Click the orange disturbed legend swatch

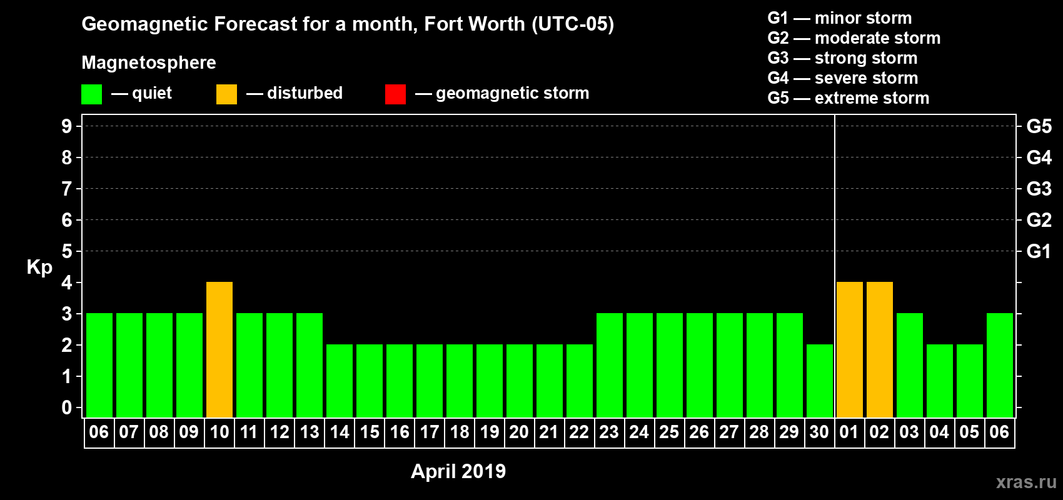pos(226,94)
